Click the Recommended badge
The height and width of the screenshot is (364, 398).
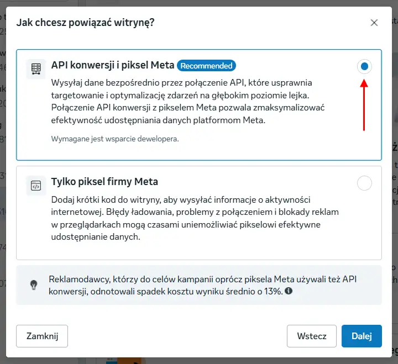(x=206, y=66)
